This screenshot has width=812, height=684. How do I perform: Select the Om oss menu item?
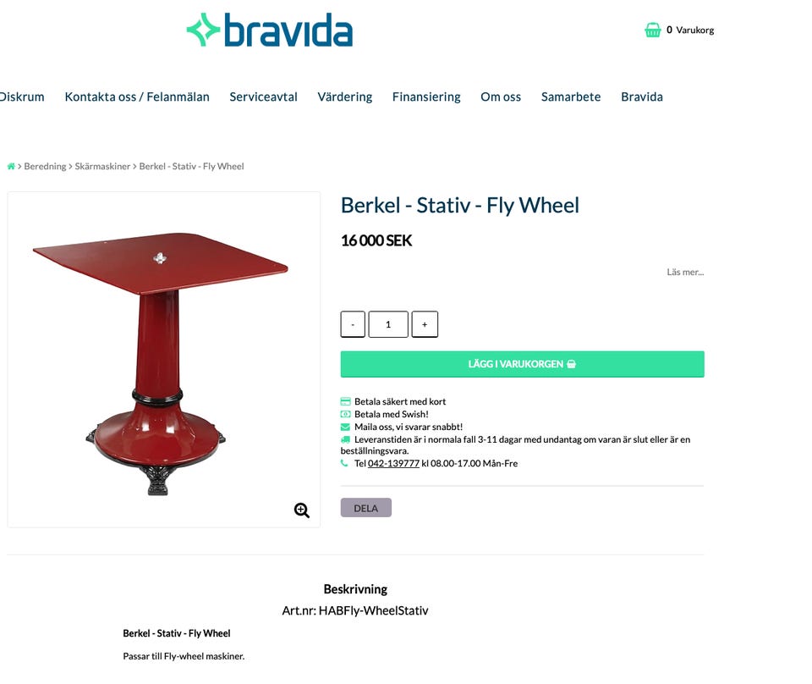coord(501,97)
